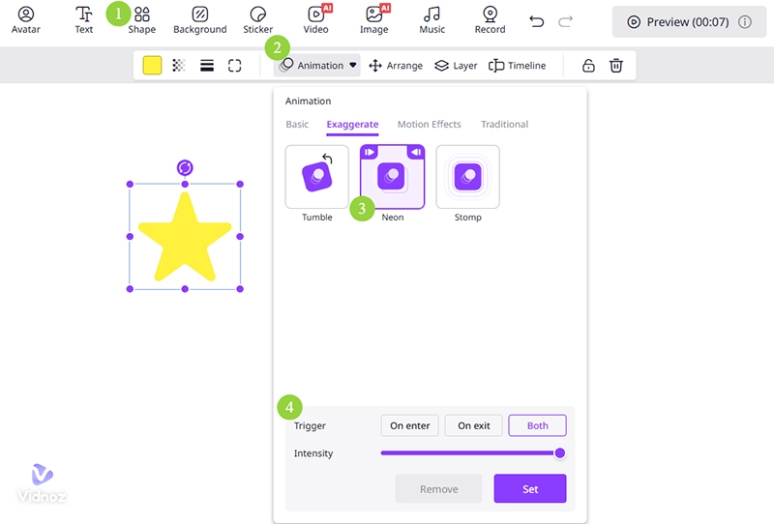Click the yellow fill color swatch
This screenshot has height=524, width=774.
click(x=152, y=66)
